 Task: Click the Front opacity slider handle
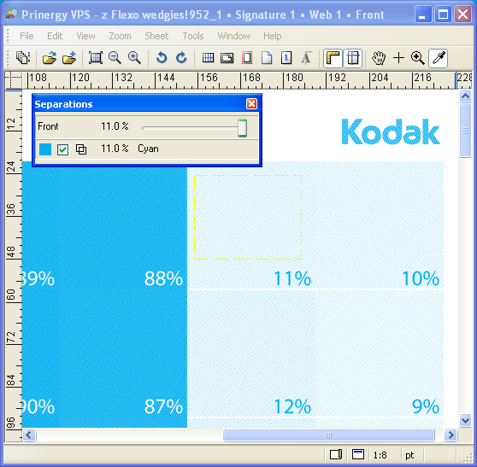(x=242, y=128)
